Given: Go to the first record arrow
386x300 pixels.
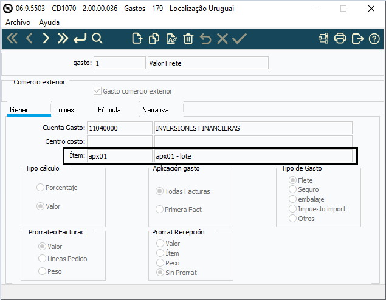Looking at the screenshot, I should point(12,39).
